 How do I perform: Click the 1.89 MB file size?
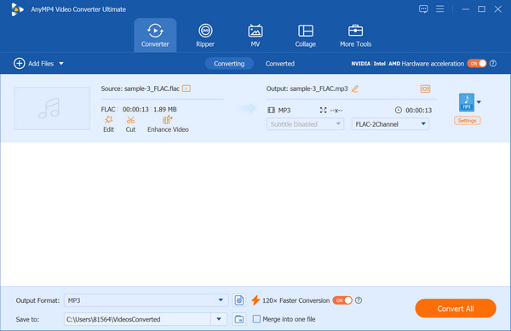tap(165, 110)
